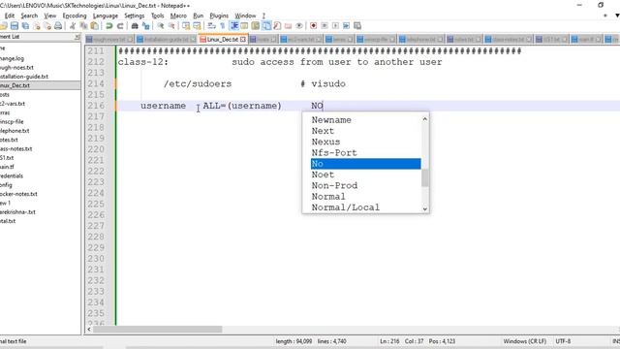
Task: Open telephone.txt in Document List
Action: click(x=15, y=131)
